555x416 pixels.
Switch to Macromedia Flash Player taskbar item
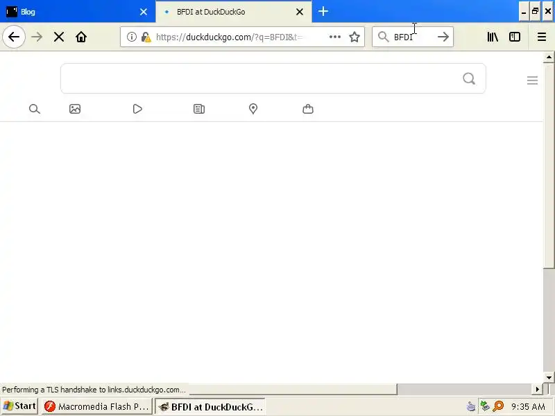click(x=96, y=406)
